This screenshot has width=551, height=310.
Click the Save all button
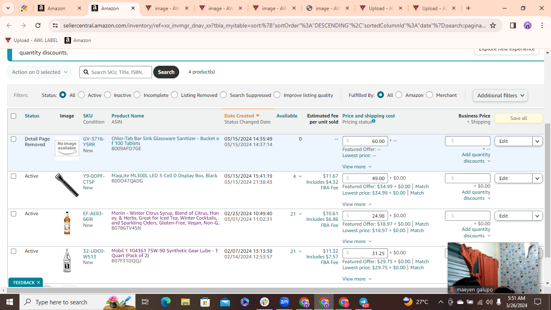coord(518,118)
